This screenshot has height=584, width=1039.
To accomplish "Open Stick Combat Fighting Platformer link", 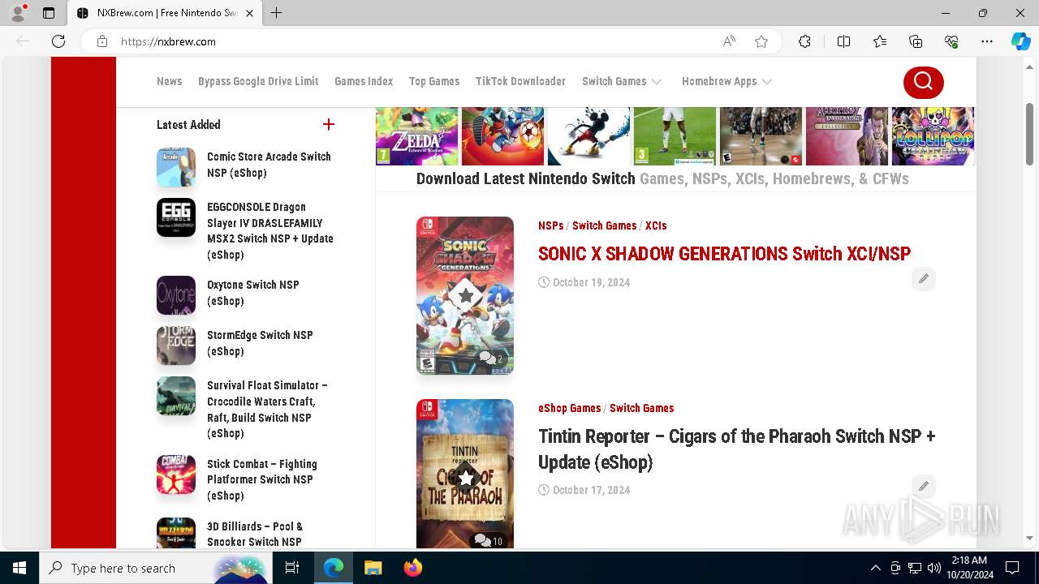I will click(262, 479).
